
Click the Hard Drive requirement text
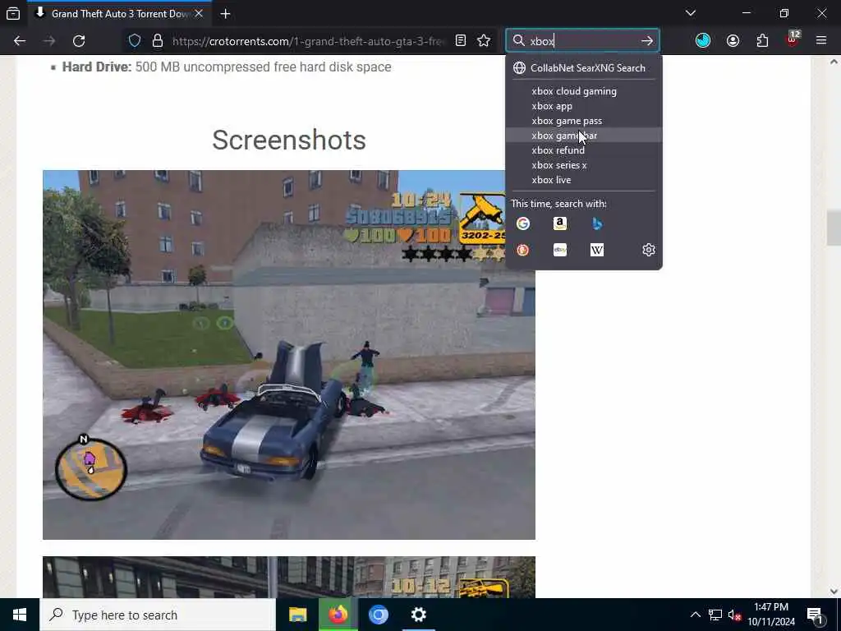227,67
